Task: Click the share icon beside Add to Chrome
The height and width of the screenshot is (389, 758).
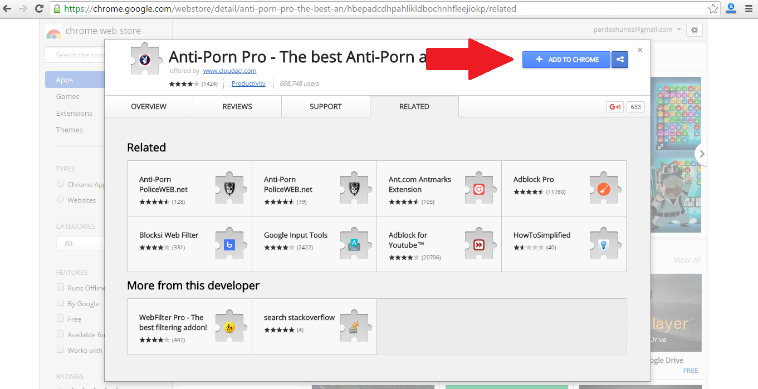Action: 619,60
